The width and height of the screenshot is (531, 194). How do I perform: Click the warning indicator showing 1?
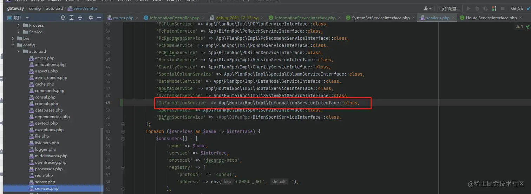coord(519,27)
